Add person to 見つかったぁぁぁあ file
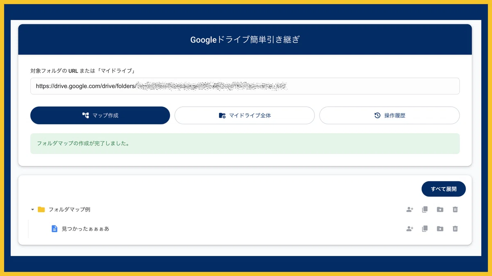The height and width of the screenshot is (276, 492). click(x=410, y=229)
